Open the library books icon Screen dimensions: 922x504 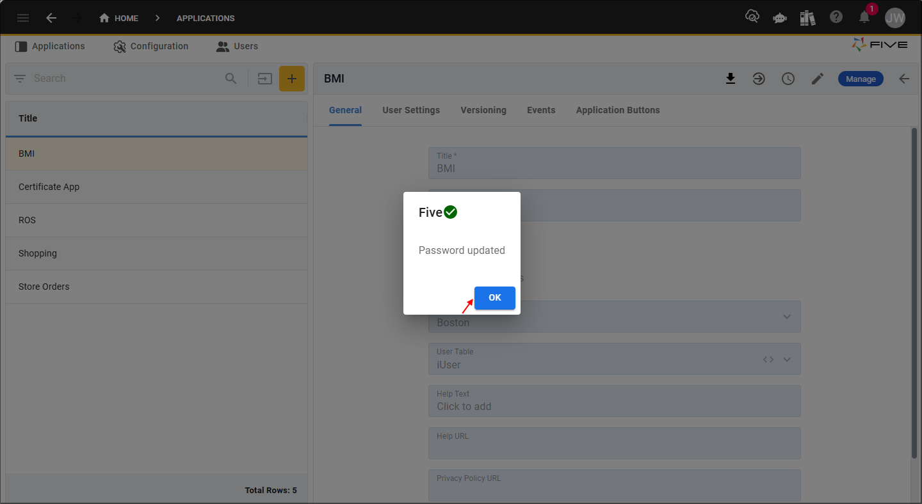point(808,18)
